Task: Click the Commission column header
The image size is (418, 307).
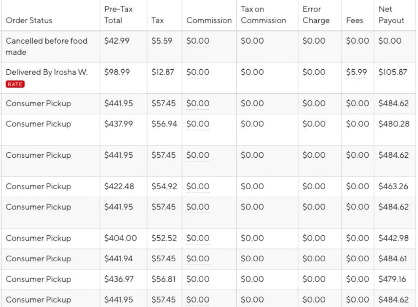Action: (209, 20)
